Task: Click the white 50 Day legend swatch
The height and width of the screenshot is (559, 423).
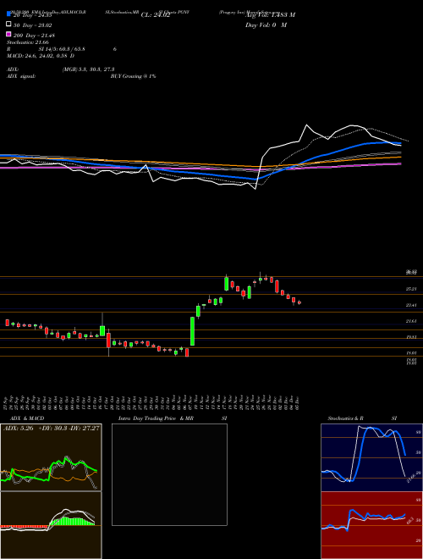Action: [9, 25]
